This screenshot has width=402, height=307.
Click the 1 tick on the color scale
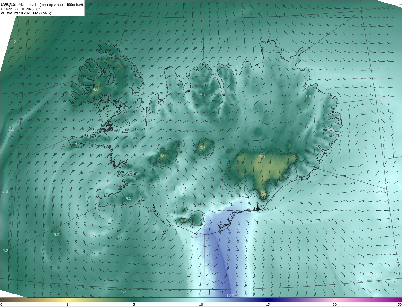pyautogui.click(x=68, y=304)
